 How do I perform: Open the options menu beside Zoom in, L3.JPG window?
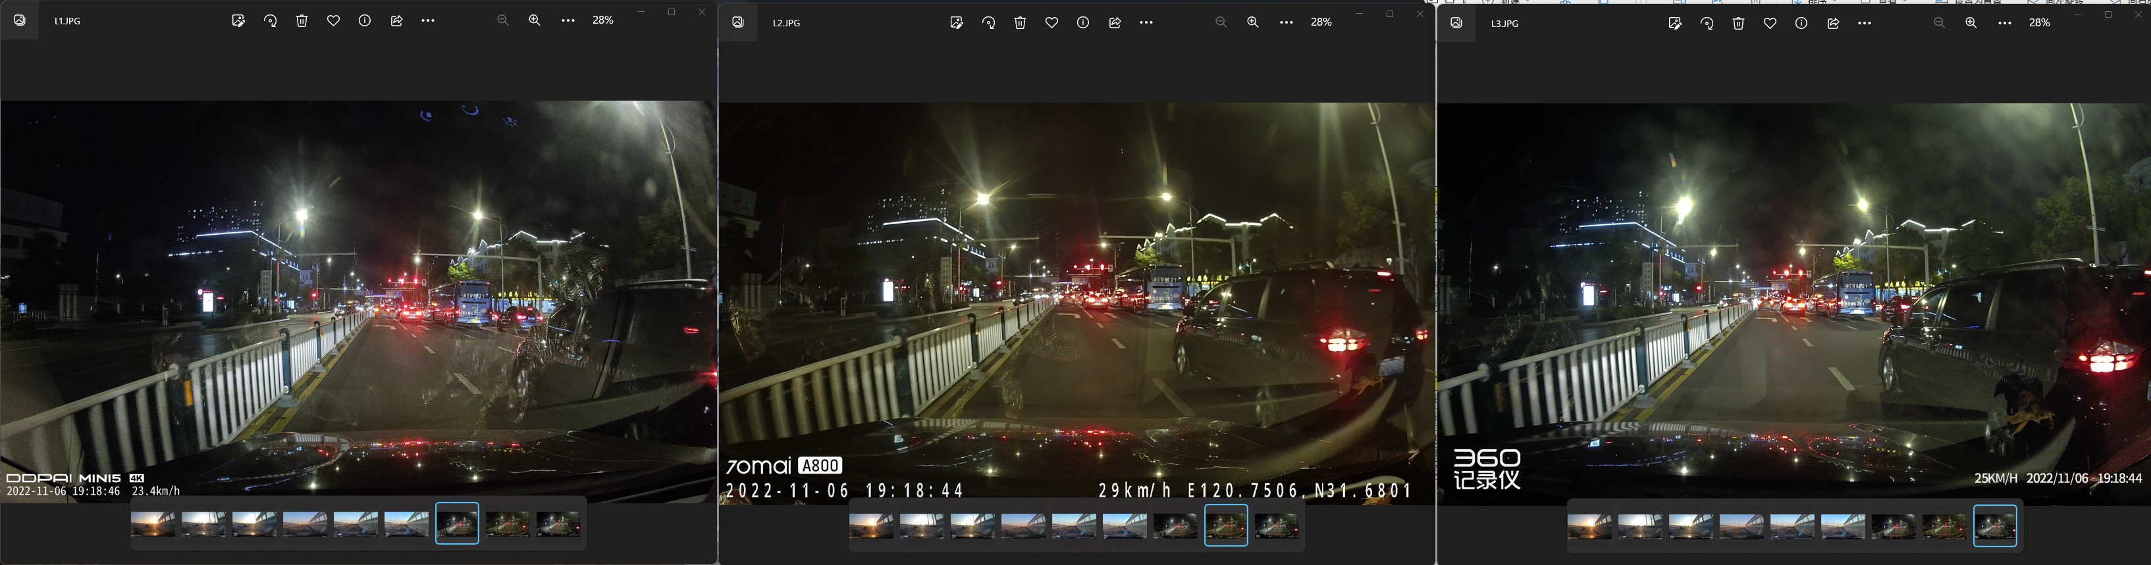click(x=2004, y=24)
